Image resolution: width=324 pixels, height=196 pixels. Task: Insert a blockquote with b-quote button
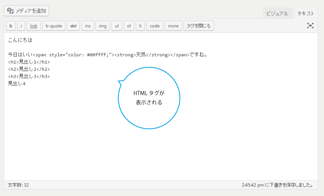point(54,26)
